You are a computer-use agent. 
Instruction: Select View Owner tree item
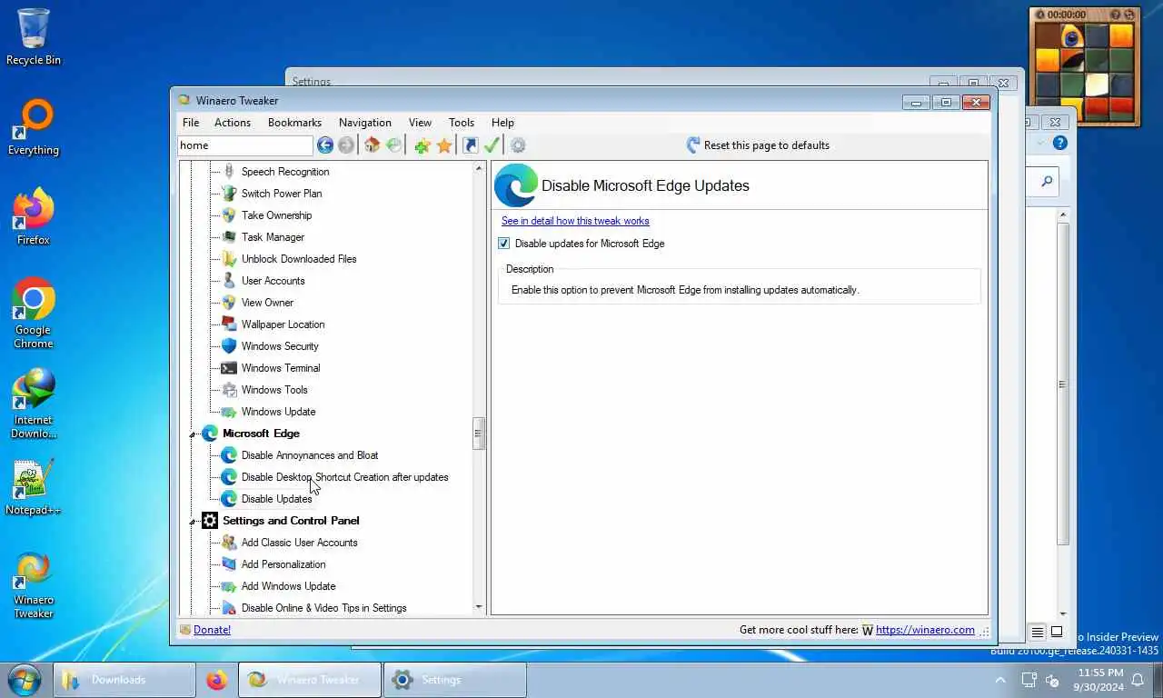[267, 303]
